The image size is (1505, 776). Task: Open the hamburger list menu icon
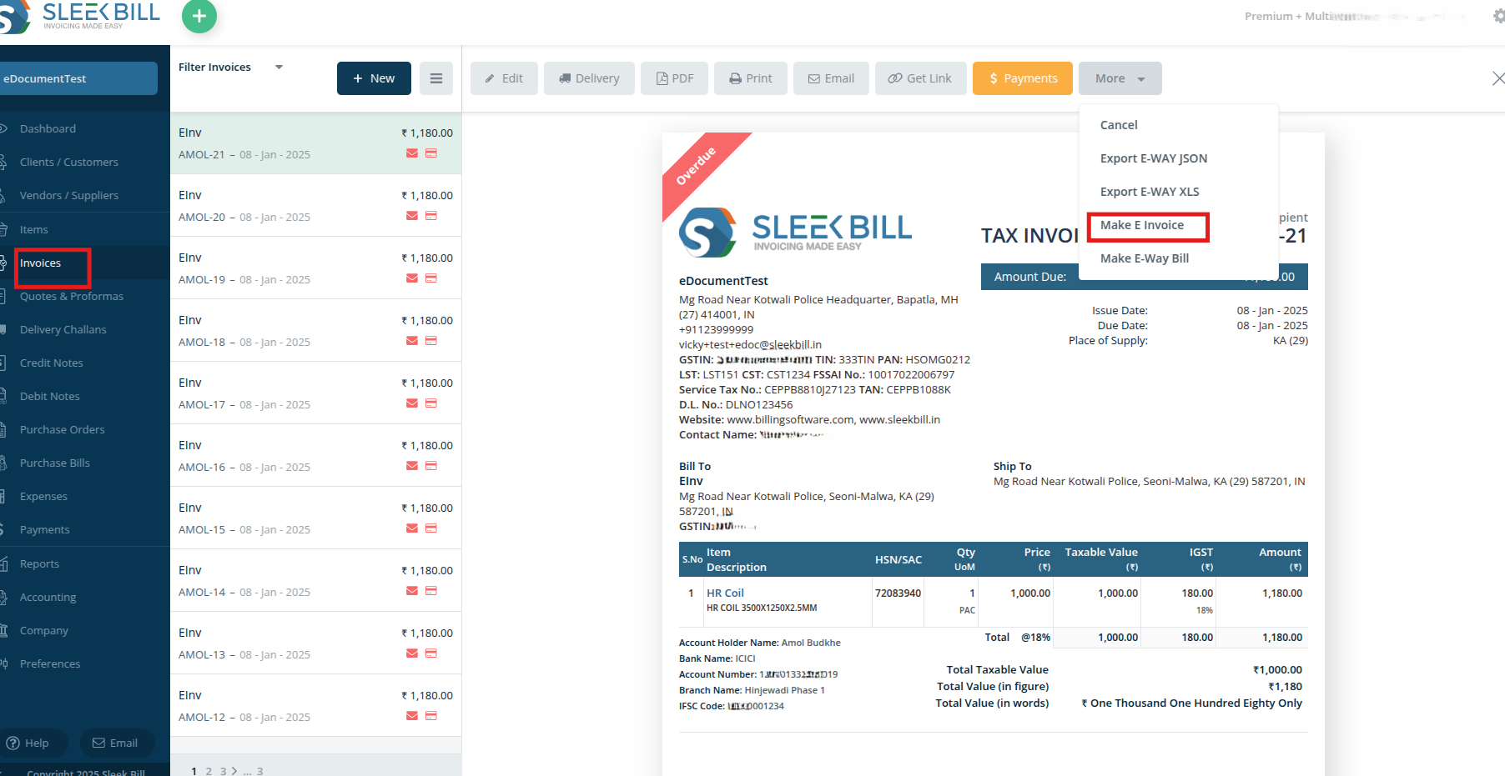436,78
